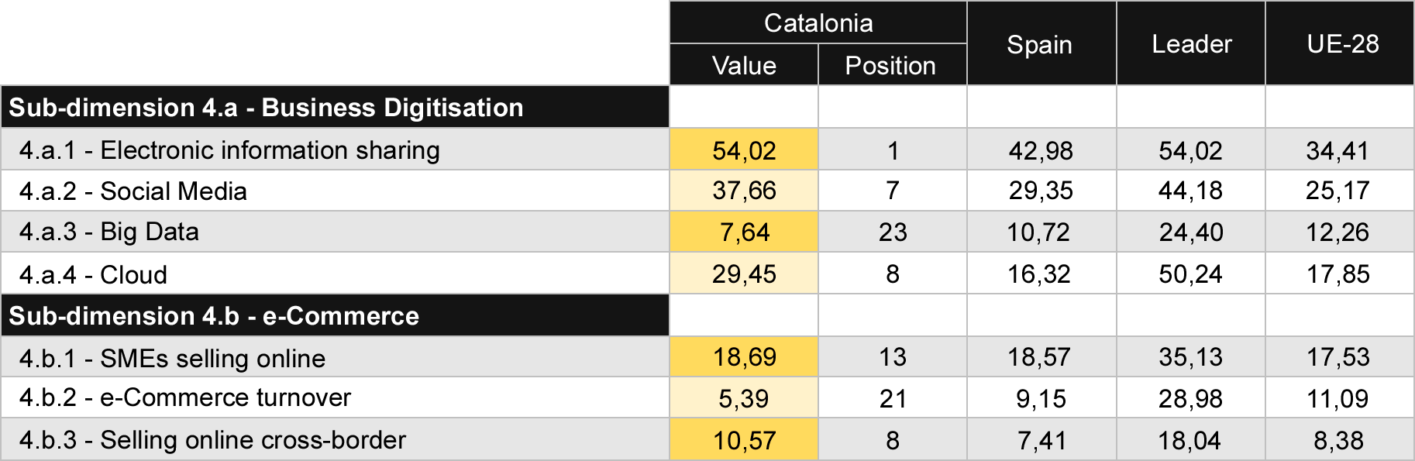Image resolution: width=1415 pixels, height=461 pixels.
Task: Select the highlighted 7,64 Big Data value
Action: (x=744, y=232)
